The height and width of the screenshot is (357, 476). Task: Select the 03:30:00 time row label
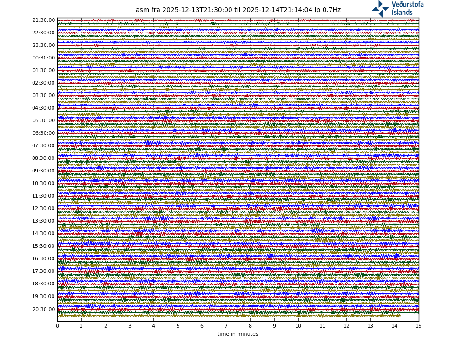[x=44, y=96]
